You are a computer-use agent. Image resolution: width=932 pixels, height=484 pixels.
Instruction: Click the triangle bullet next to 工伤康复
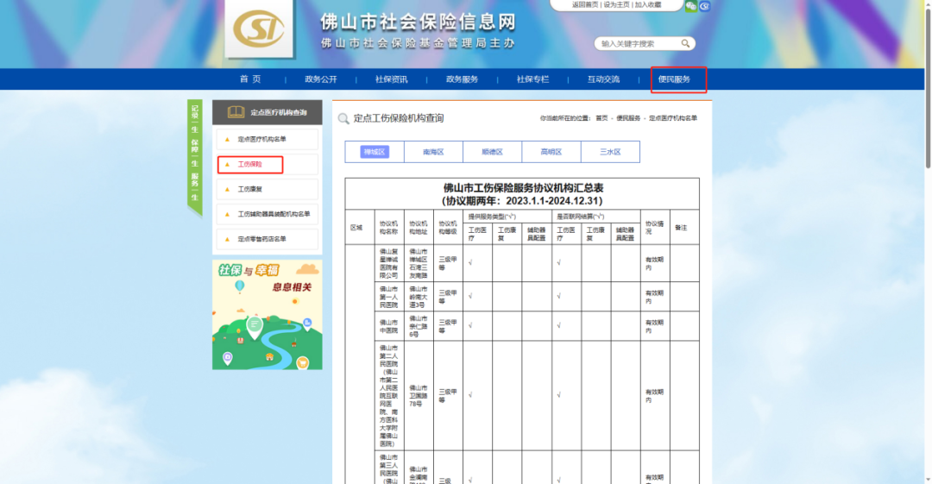click(x=227, y=189)
